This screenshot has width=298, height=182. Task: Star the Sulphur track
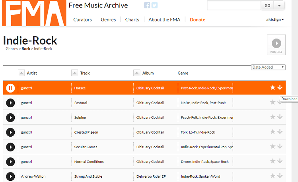[x=273, y=117]
